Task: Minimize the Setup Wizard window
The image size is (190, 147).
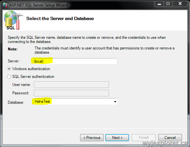Action: [x=159, y=4]
